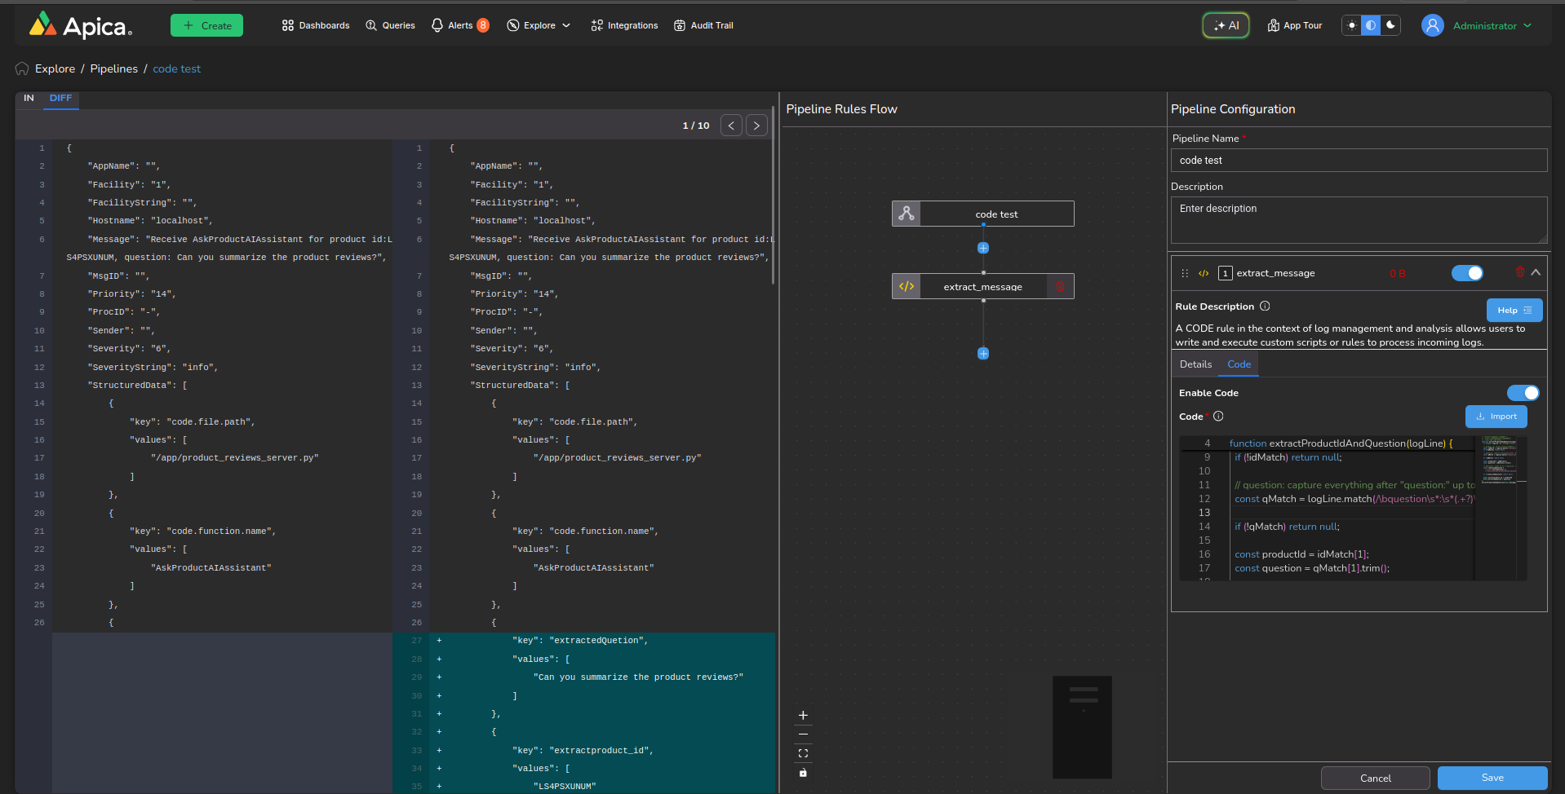This screenshot has height=794, width=1565.
Task: Select the IN tab
Action: click(29, 98)
